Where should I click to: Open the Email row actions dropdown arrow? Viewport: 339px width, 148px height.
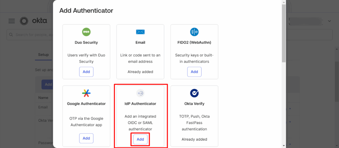pos(290,108)
